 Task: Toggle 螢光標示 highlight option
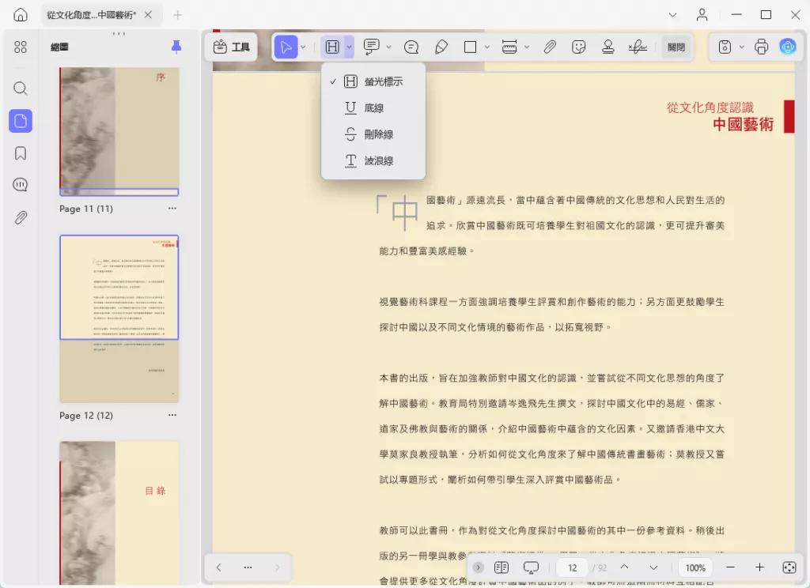coord(373,81)
